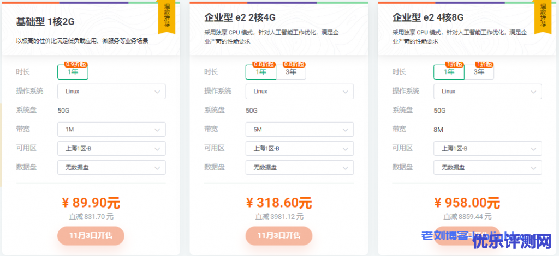Open 带宽 1M dropdown in 基础型 1核2G card
This screenshot has width=559, height=256.
(111, 130)
